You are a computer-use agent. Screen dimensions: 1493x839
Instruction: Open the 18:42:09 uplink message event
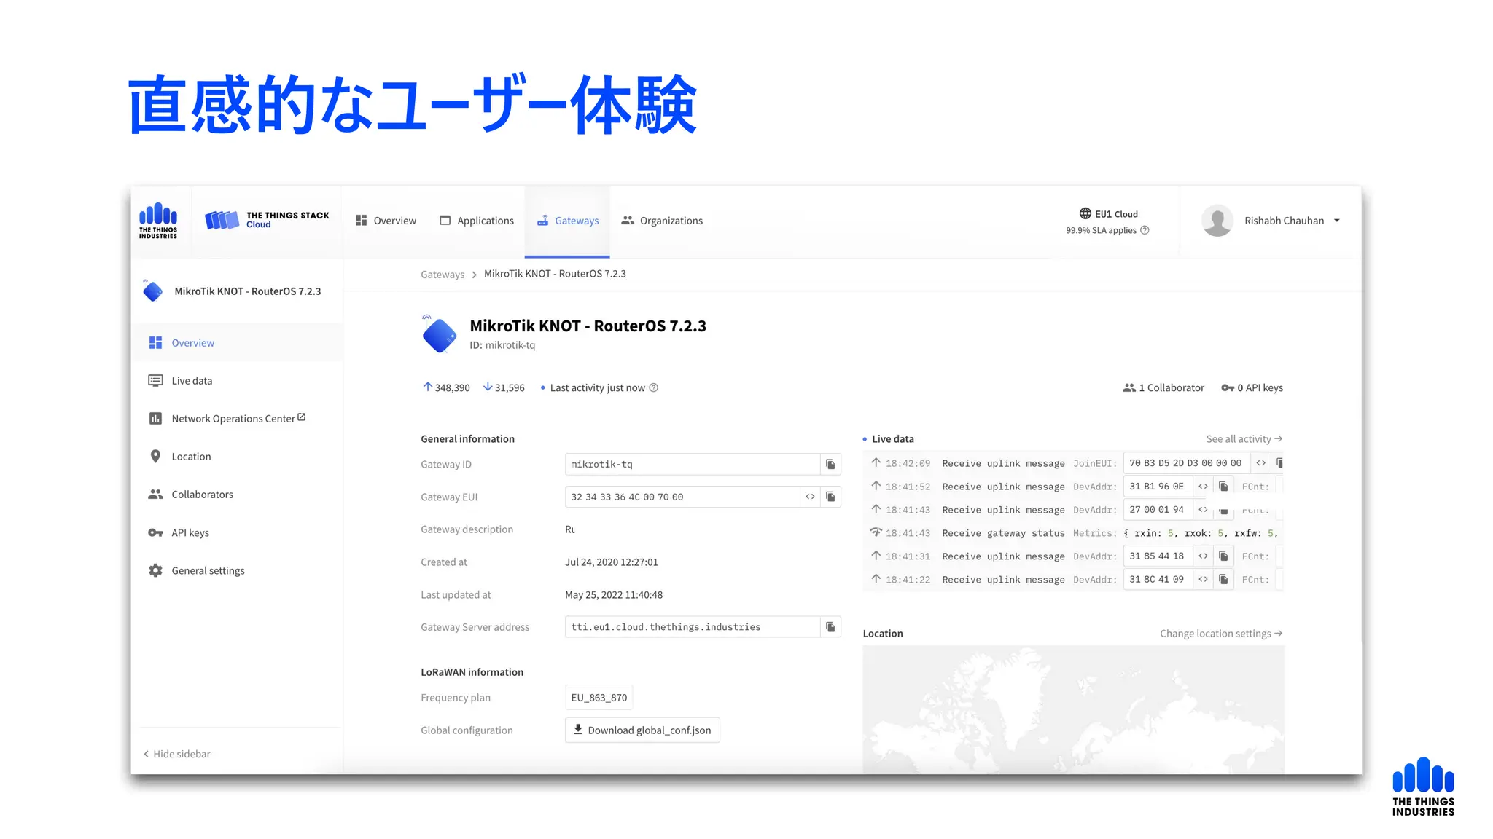1073,463
